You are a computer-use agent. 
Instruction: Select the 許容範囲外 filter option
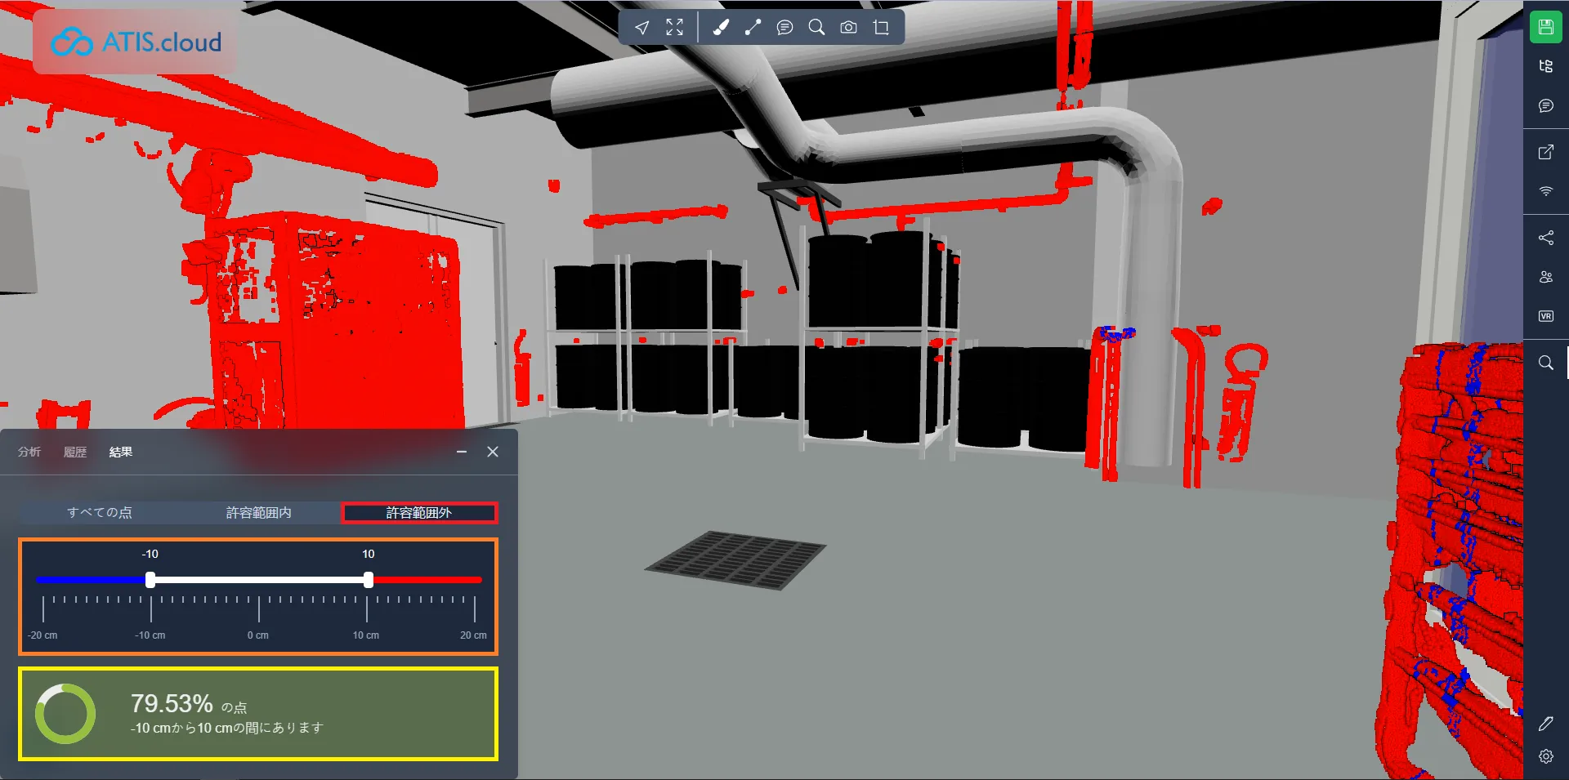(418, 513)
